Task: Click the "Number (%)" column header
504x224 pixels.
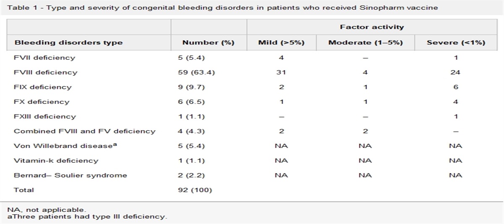Action: [208, 42]
